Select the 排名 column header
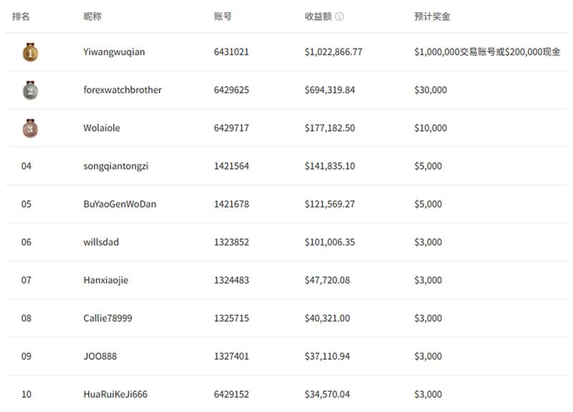This screenshot has height=412, width=573. point(21,16)
